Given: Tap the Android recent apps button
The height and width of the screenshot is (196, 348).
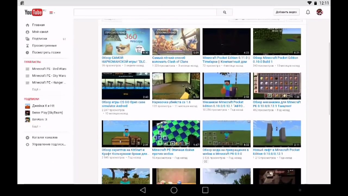Looking at the screenshot, I should [x=205, y=190].
